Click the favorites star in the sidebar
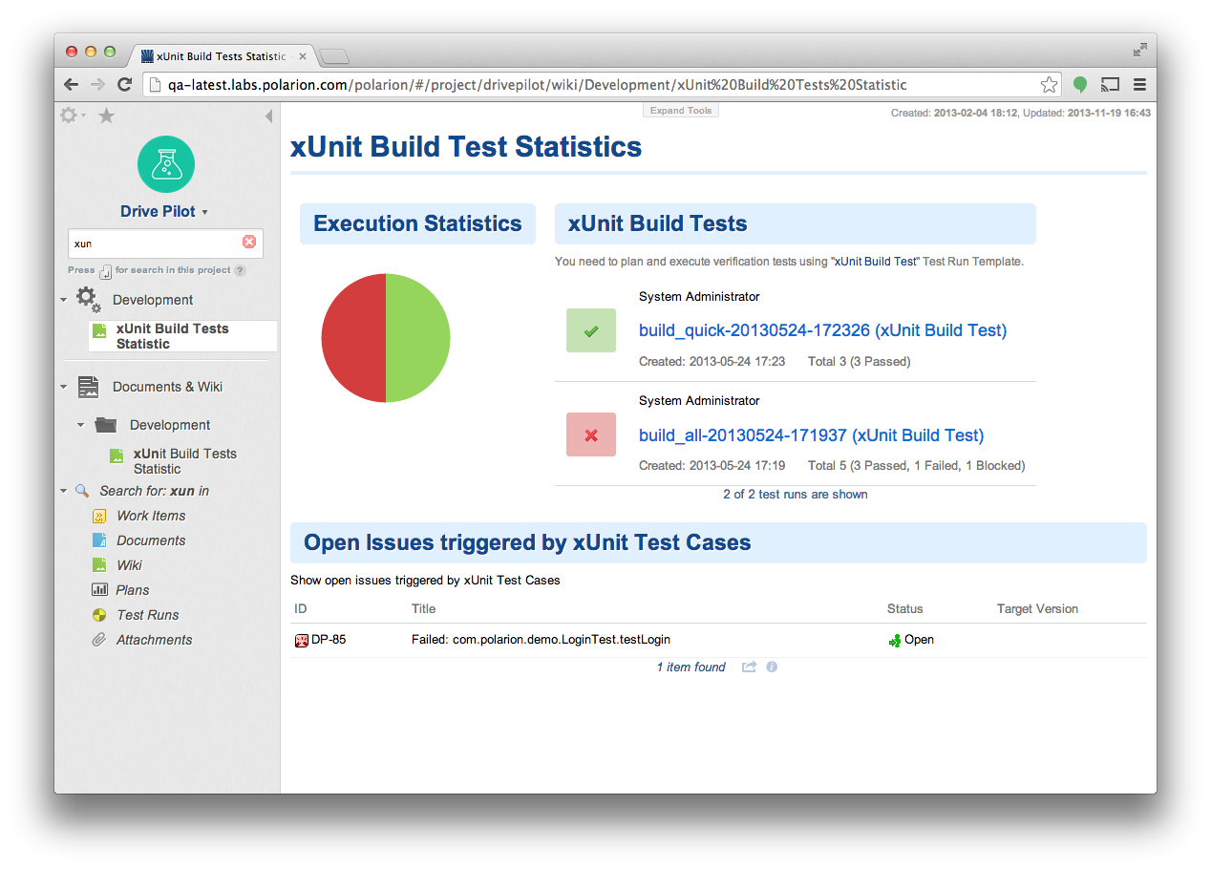This screenshot has height=869, width=1211. pyautogui.click(x=107, y=116)
